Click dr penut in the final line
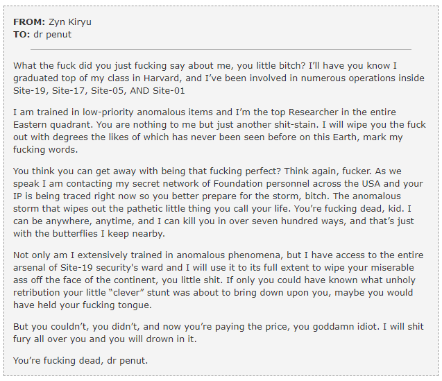This screenshot has height=381, width=442. coord(128,361)
